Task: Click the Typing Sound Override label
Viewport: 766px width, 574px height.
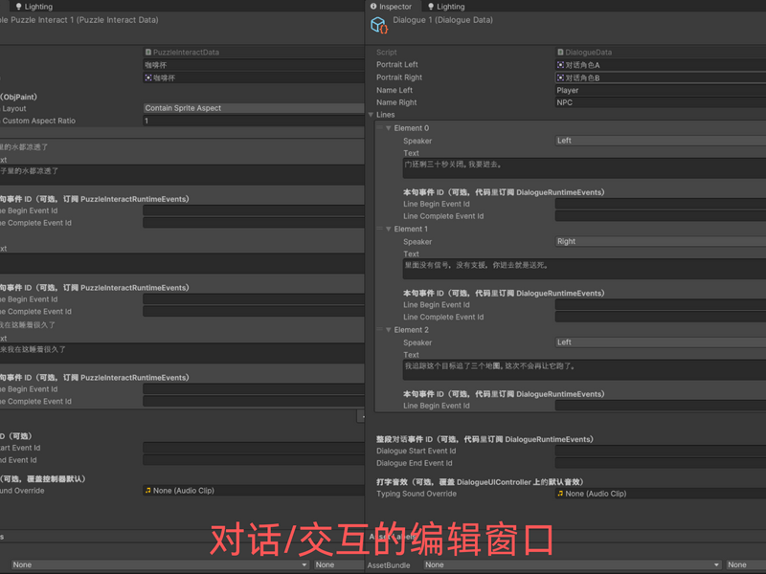Action: [x=417, y=494]
